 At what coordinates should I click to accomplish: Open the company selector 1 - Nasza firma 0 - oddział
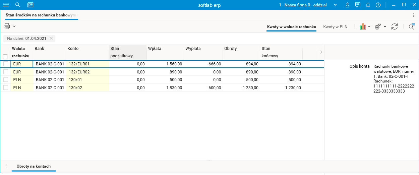pos(308,5)
